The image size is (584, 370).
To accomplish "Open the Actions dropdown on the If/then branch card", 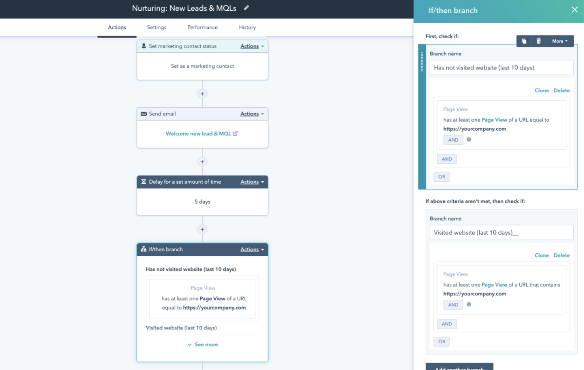I will [x=252, y=249].
